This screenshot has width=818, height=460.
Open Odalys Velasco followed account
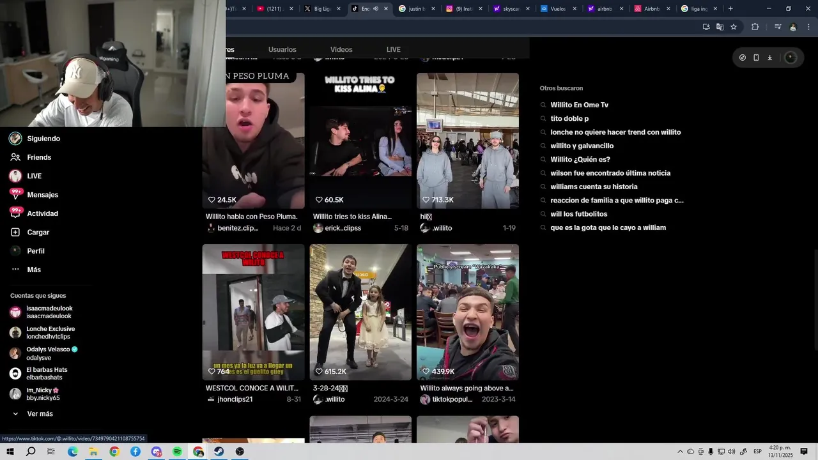click(x=43, y=353)
